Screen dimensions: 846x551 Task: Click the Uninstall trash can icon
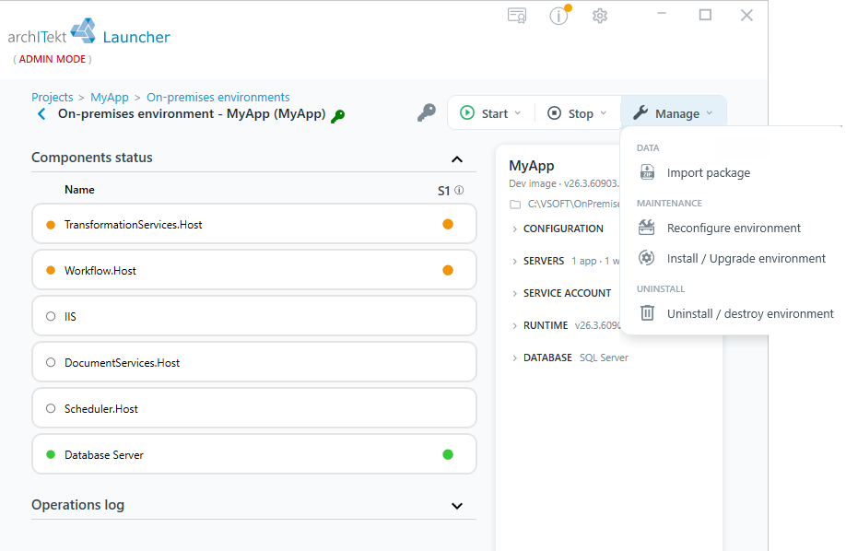(x=647, y=313)
